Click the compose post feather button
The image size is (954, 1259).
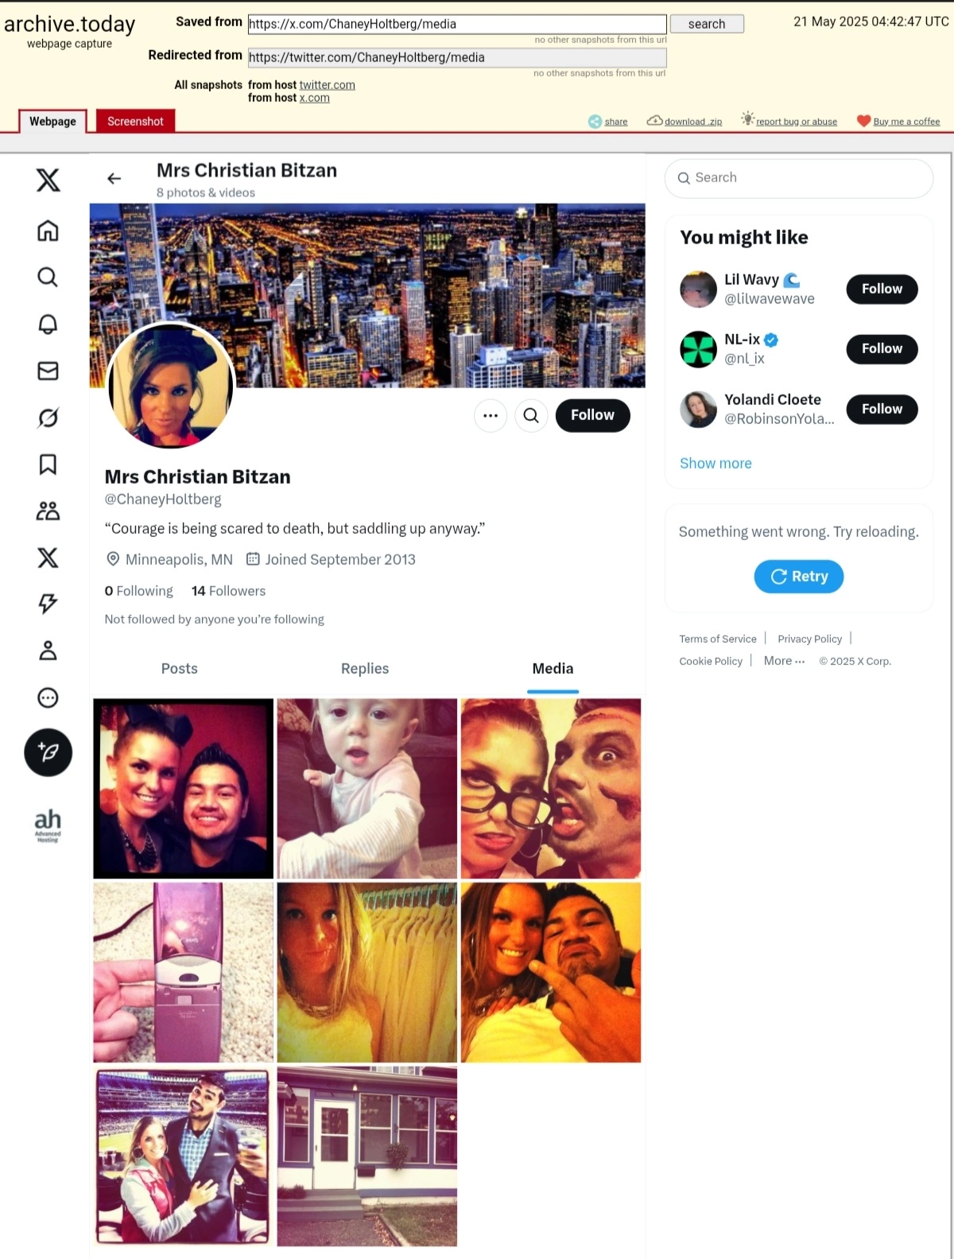pyautogui.click(x=48, y=752)
